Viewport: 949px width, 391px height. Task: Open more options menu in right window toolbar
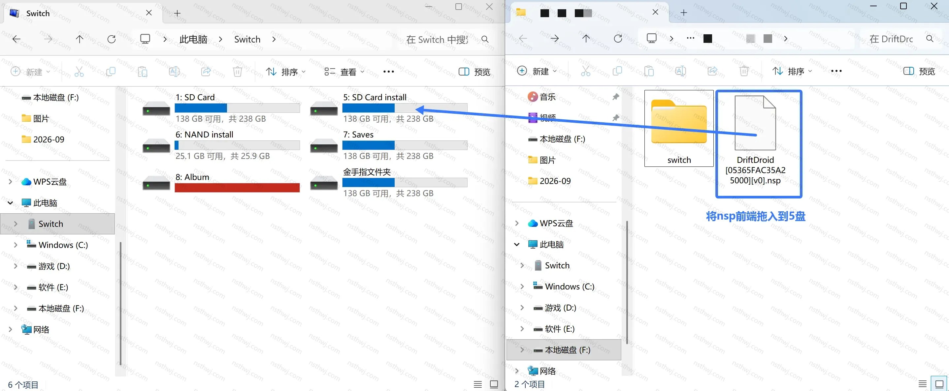point(836,71)
